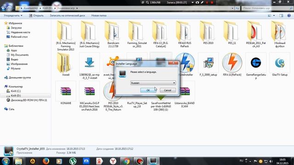Select the FIFA 11[RePack] installer
Image resolution: width=294 pixels, height=165 pixels.
pyautogui.click(x=232, y=65)
